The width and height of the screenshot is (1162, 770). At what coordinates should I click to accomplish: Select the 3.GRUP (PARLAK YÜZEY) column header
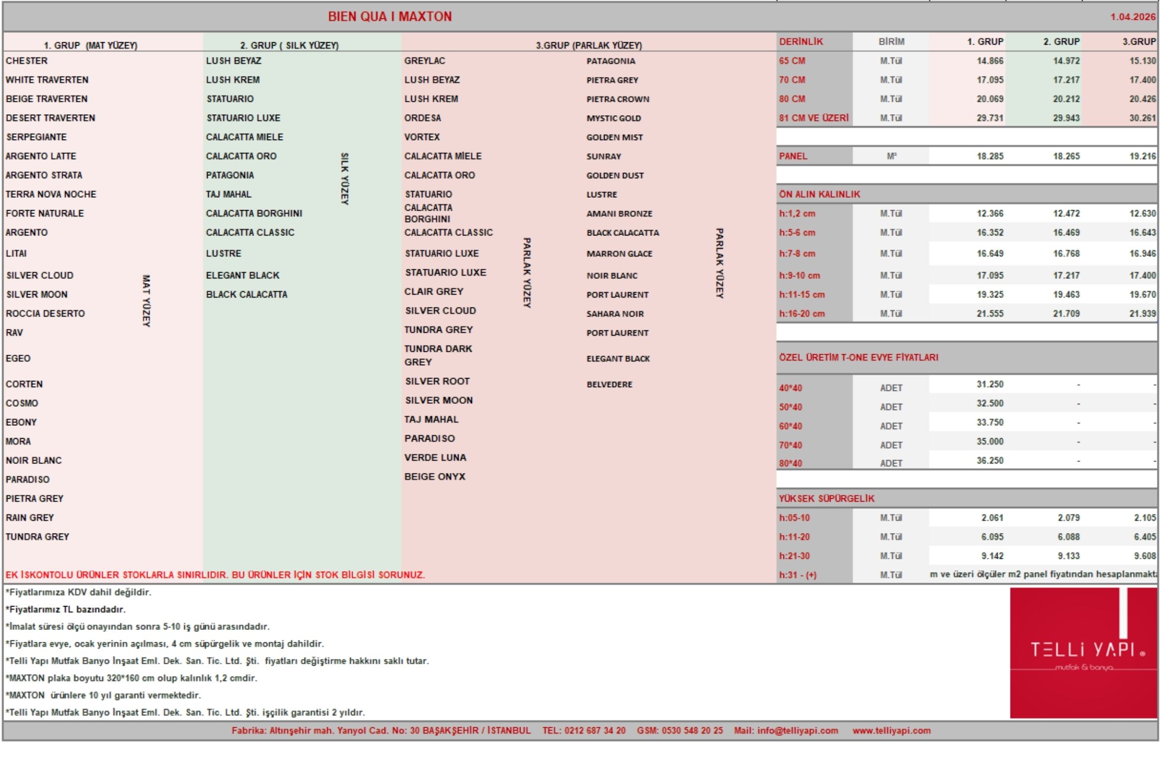[x=589, y=45]
